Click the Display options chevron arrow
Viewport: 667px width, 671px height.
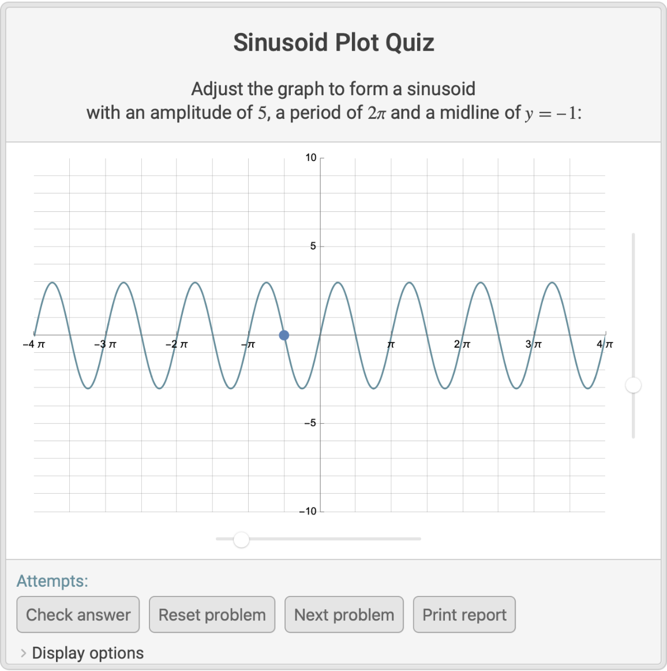[23, 653]
